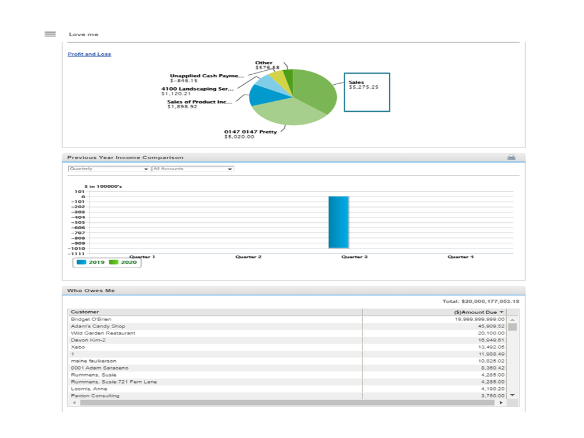Click the print icon for Previous Year Income Comparison
584x438 pixels.
coord(512,157)
